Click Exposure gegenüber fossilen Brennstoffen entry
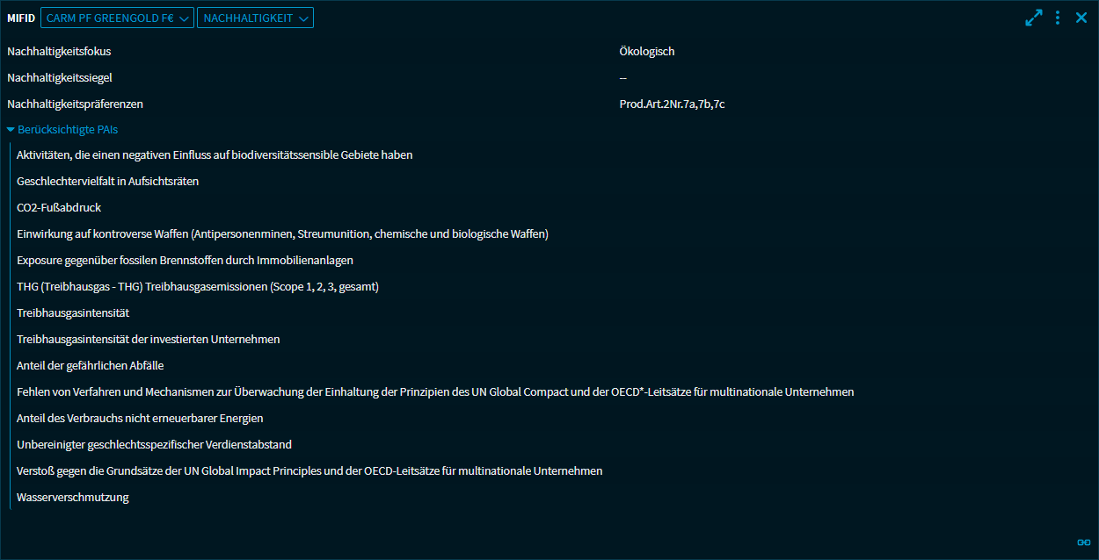 [185, 261]
